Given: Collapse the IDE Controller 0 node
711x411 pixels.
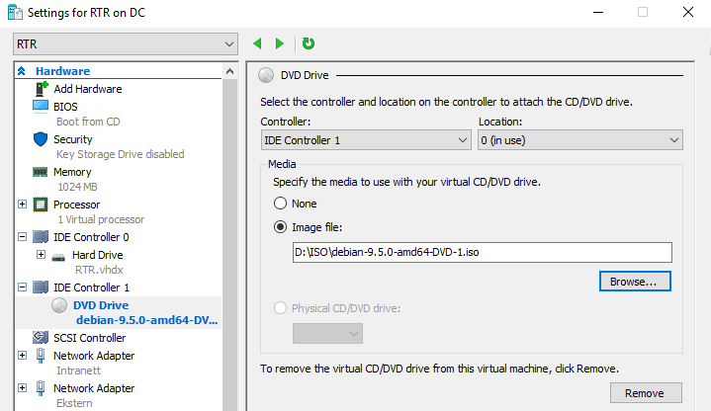Looking at the screenshot, I should [x=23, y=237].
